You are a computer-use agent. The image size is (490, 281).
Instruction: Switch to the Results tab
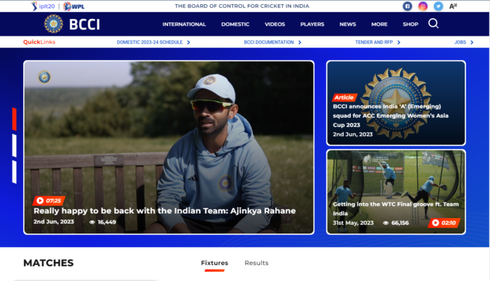256,263
